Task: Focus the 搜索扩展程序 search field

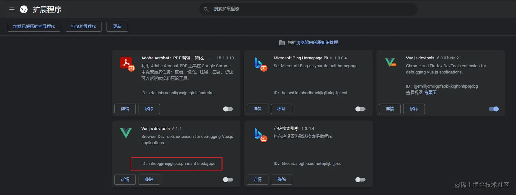Action: (309, 9)
